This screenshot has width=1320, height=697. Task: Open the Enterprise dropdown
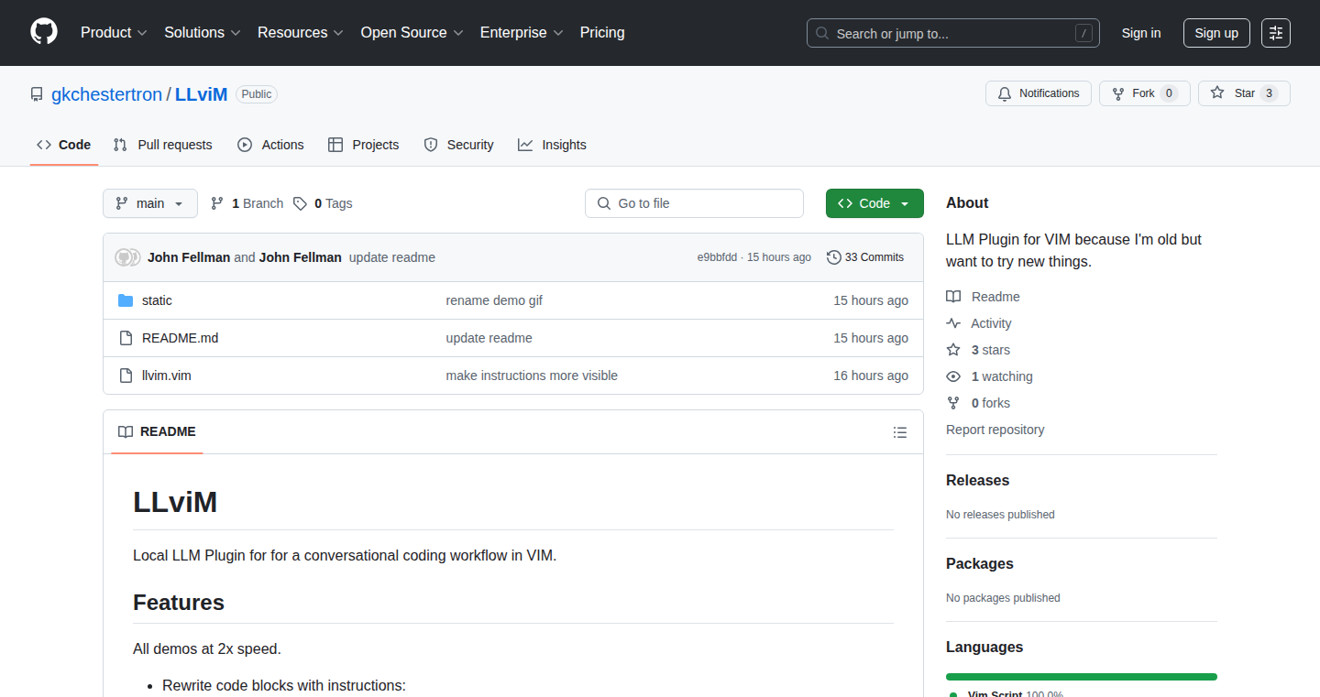click(x=522, y=33)
